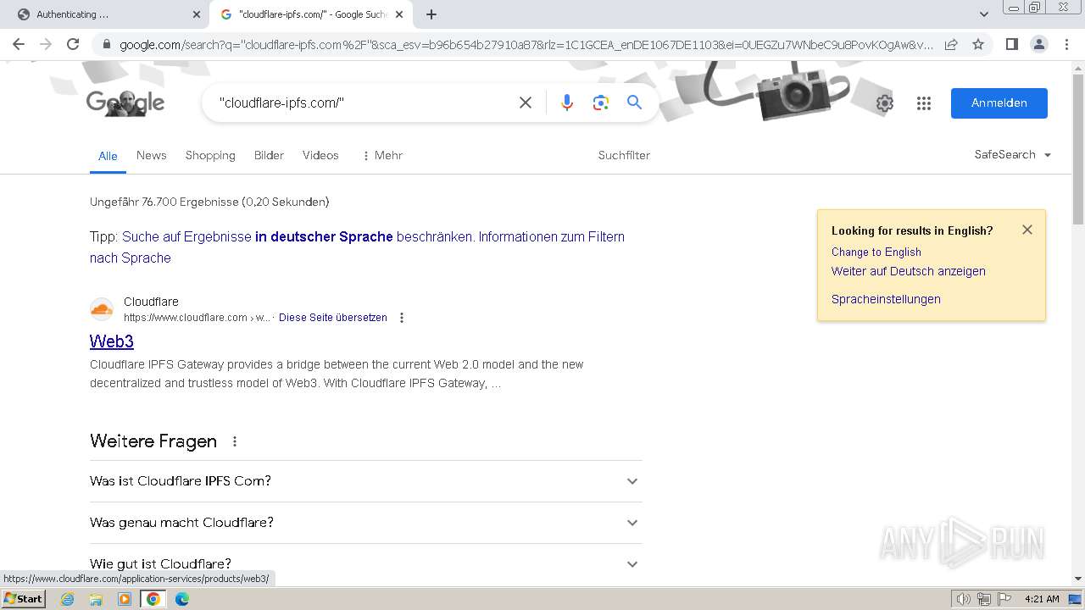The height and width of the screenshot is (610, 1085).
Task: Click Diese Seite übersetzen link
Action: point(332,318)
